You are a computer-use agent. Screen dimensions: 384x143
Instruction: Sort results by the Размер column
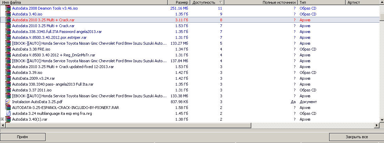179,2
